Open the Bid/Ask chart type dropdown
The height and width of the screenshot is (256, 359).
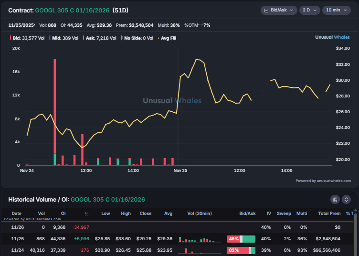point(279,11)
